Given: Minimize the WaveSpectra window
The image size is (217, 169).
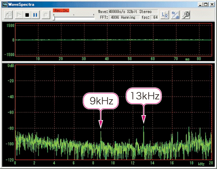Looking at the screenshot, I should point(200,5).
